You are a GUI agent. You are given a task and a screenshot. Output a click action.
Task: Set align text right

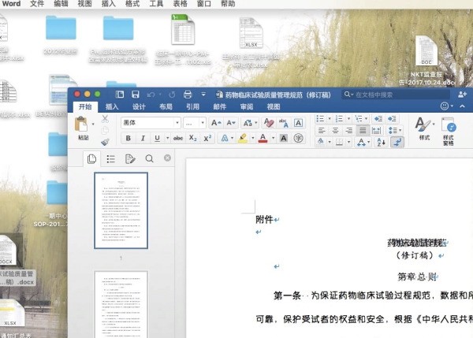349,131
